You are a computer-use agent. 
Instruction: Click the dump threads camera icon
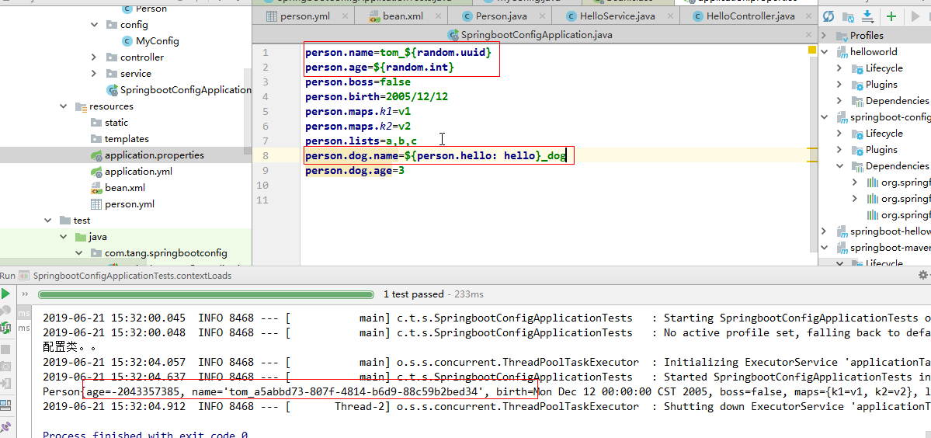5,367
